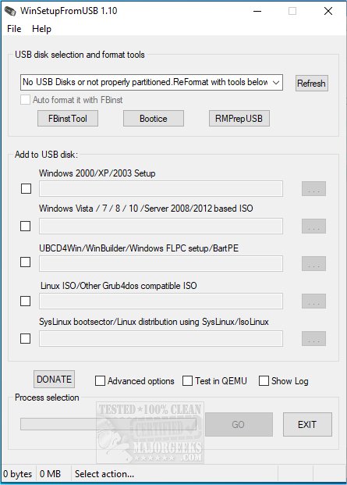347x485 pixels.
Task: Check the Linux ISO/Other Grub4dos checkbox
Action: pos(25,301)
